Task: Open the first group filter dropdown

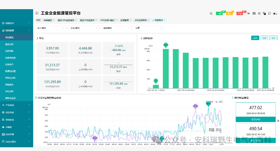Action: coord(51,28)
